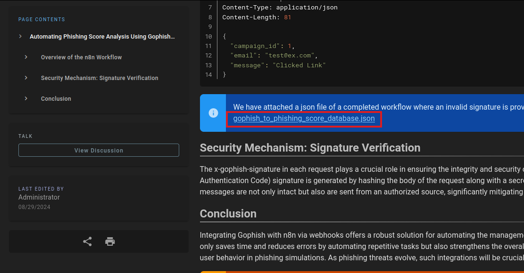Viewport: 524px width, 273px height.
Task: Jump to Automating Phishing Score Analysis section
Action: click(x=102, y=37)
